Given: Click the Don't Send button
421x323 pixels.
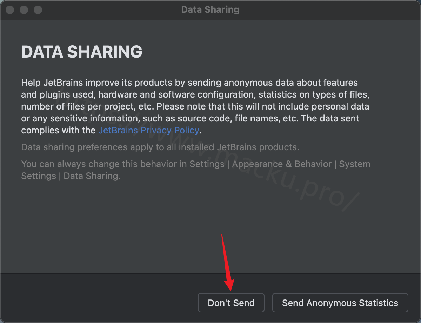Looking at the screenshot, I should [231, 303].
